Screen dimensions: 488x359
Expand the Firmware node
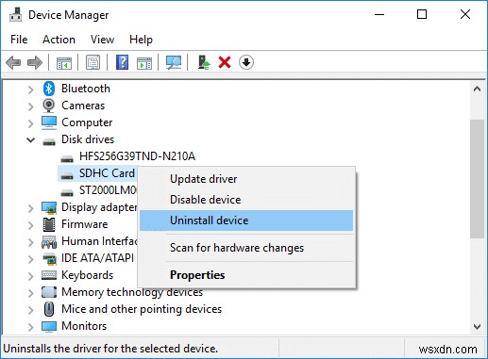click(30, 225)
